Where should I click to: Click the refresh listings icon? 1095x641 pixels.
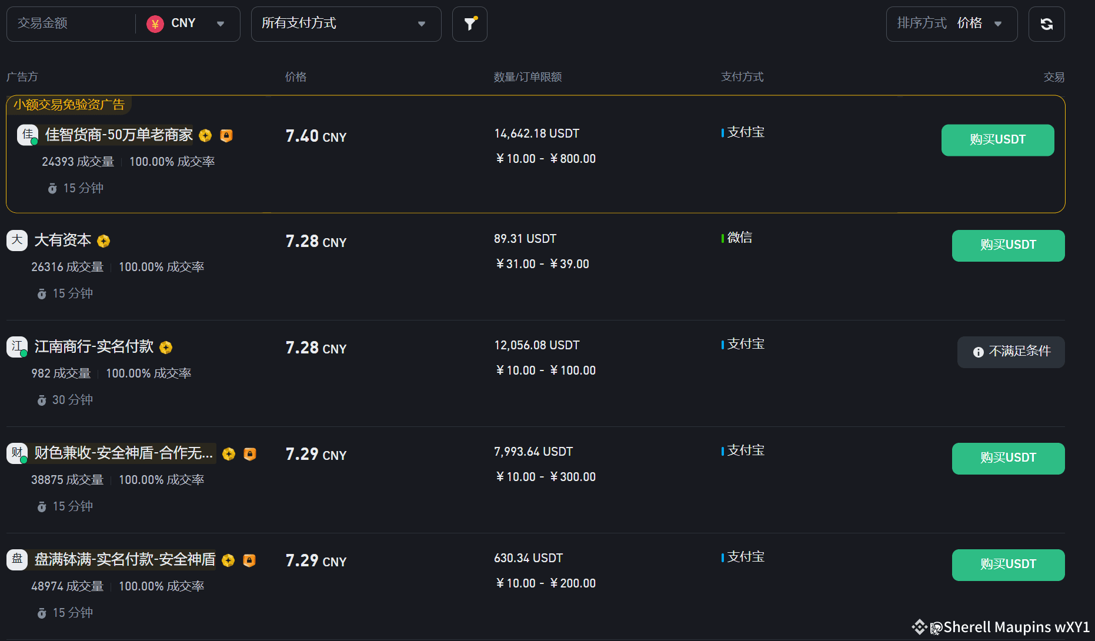pyautogui.click(x=1046, y=24)
